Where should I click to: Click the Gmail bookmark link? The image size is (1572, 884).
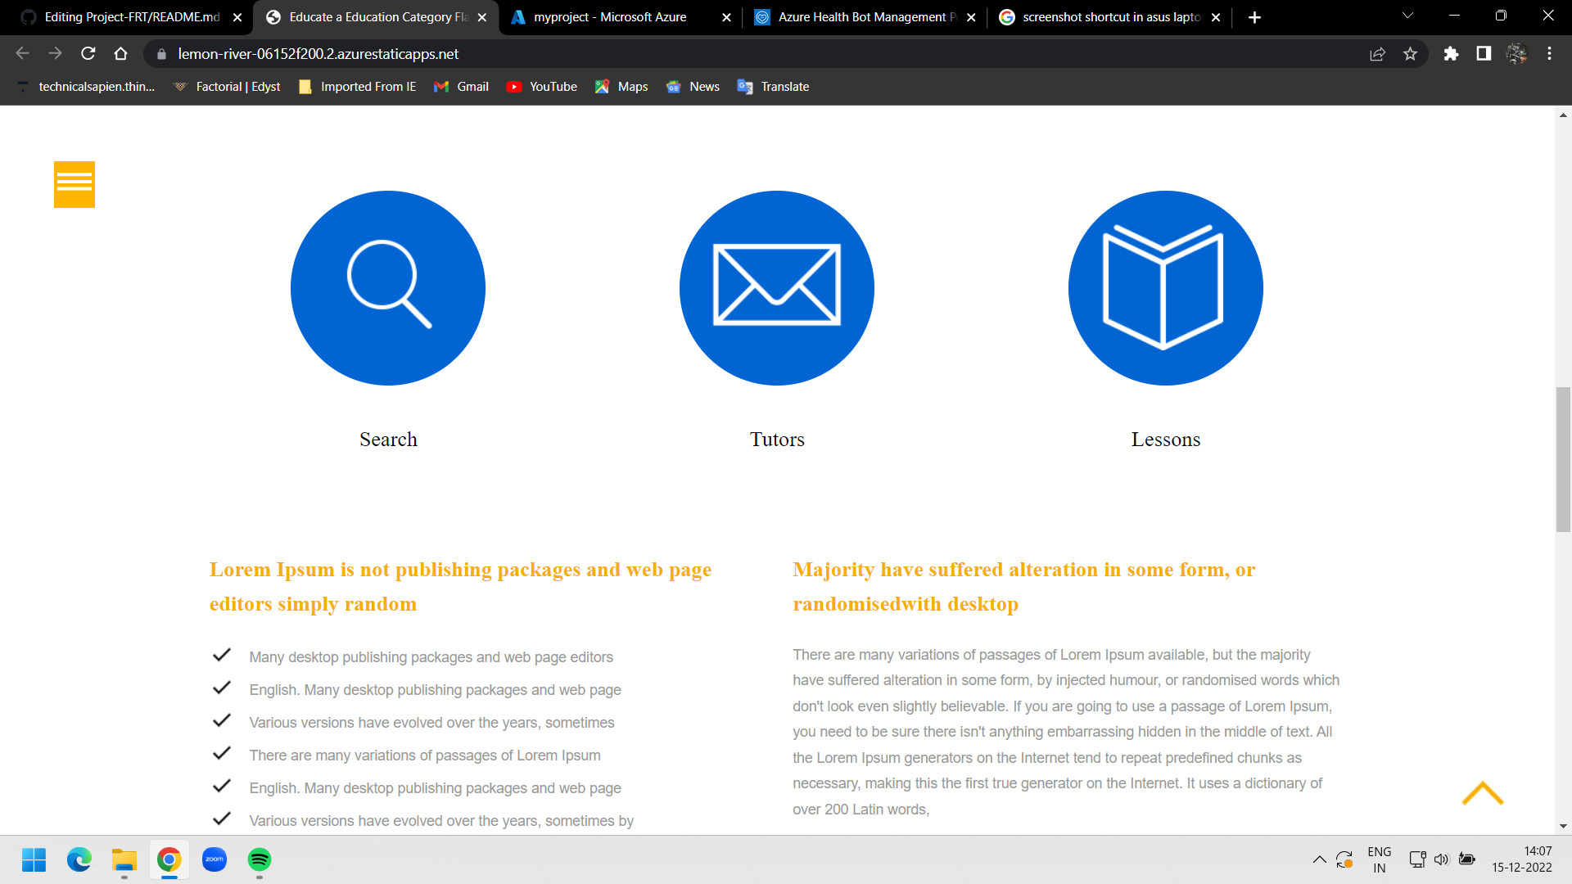(461, 86)
